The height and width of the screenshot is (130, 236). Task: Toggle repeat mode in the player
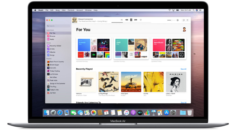click(x=141, y=20)
